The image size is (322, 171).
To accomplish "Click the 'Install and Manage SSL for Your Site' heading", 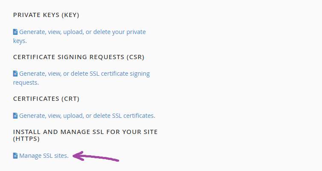I will click(85, 131).
